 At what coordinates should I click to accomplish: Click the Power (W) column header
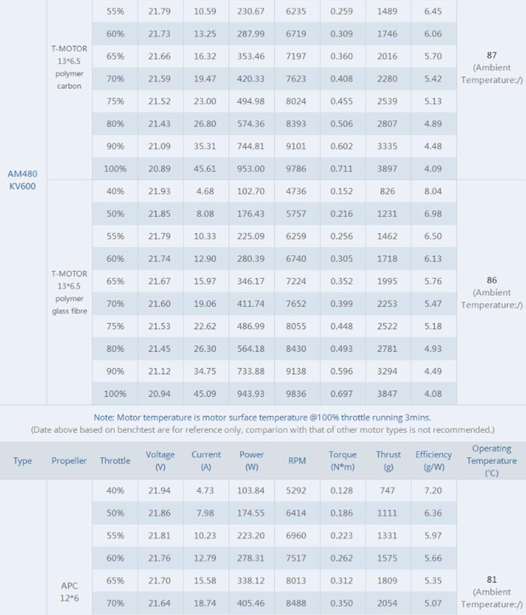click(251, 460)
